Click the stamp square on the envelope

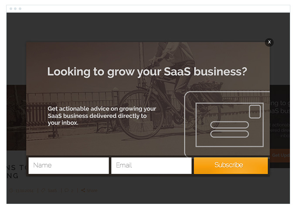pos(255,111)
